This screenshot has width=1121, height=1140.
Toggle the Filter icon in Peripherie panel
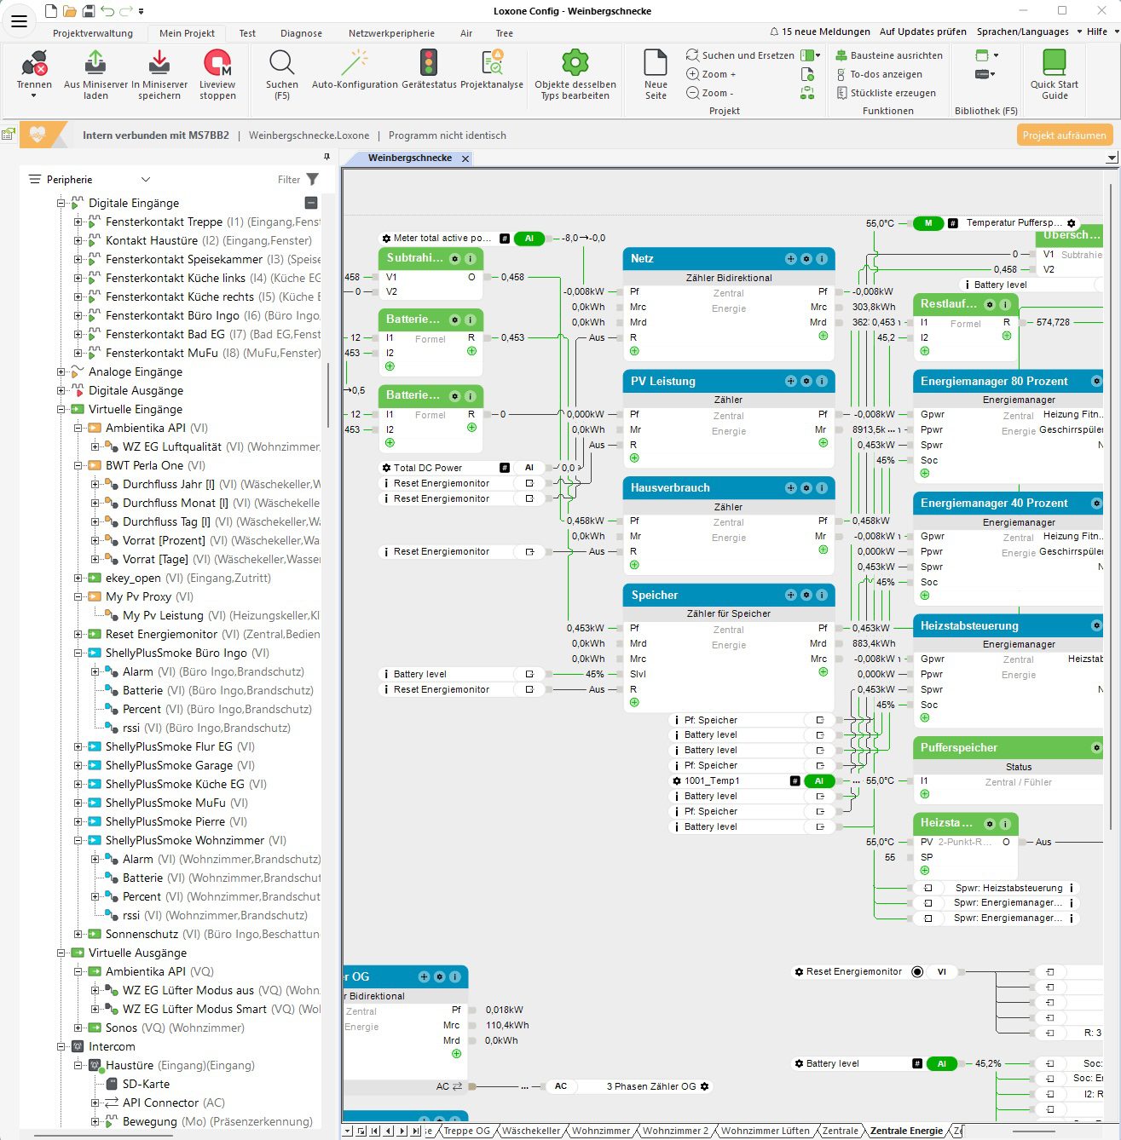coord(313,180)
